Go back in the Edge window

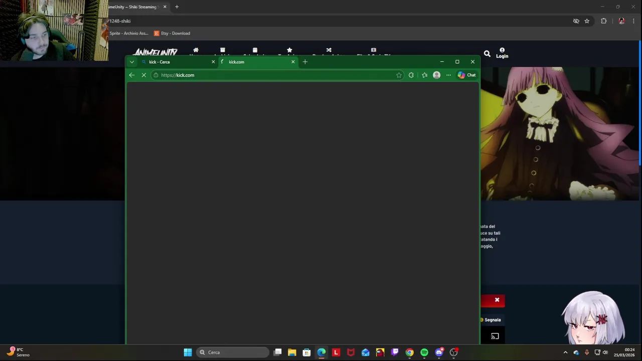[x=131, y=75]
